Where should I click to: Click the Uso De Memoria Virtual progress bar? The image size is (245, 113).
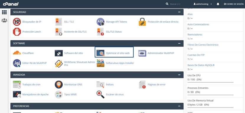(x=210, y=107)
